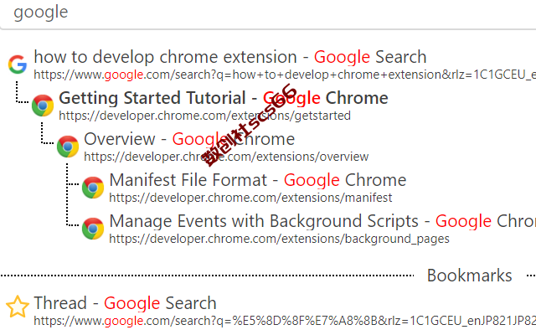
Task: Open the extensions/background_pages URL
Action: (279, 239)
